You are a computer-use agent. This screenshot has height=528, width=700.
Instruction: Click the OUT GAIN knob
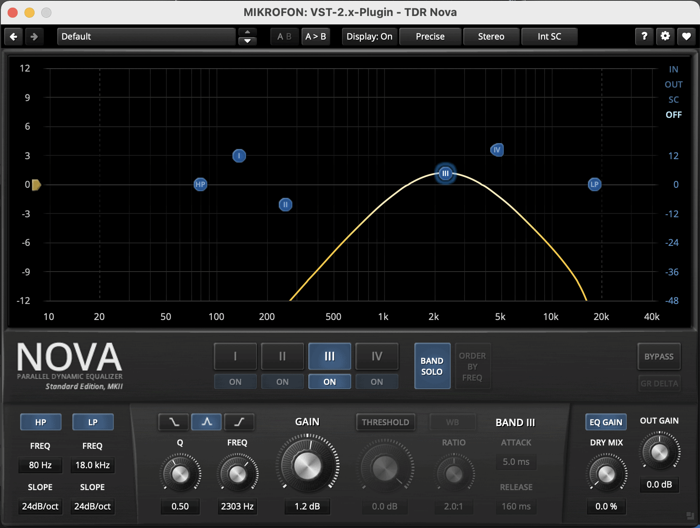coord(660,453)
